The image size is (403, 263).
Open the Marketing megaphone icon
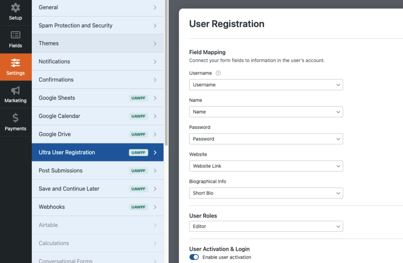pos(15,91)
